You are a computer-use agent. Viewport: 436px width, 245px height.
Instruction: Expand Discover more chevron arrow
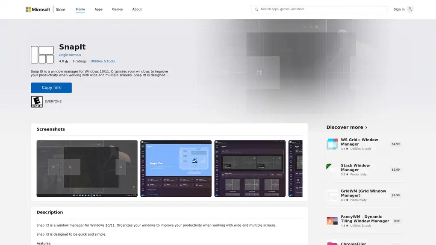pyautogui.click(x=366, y=128)
